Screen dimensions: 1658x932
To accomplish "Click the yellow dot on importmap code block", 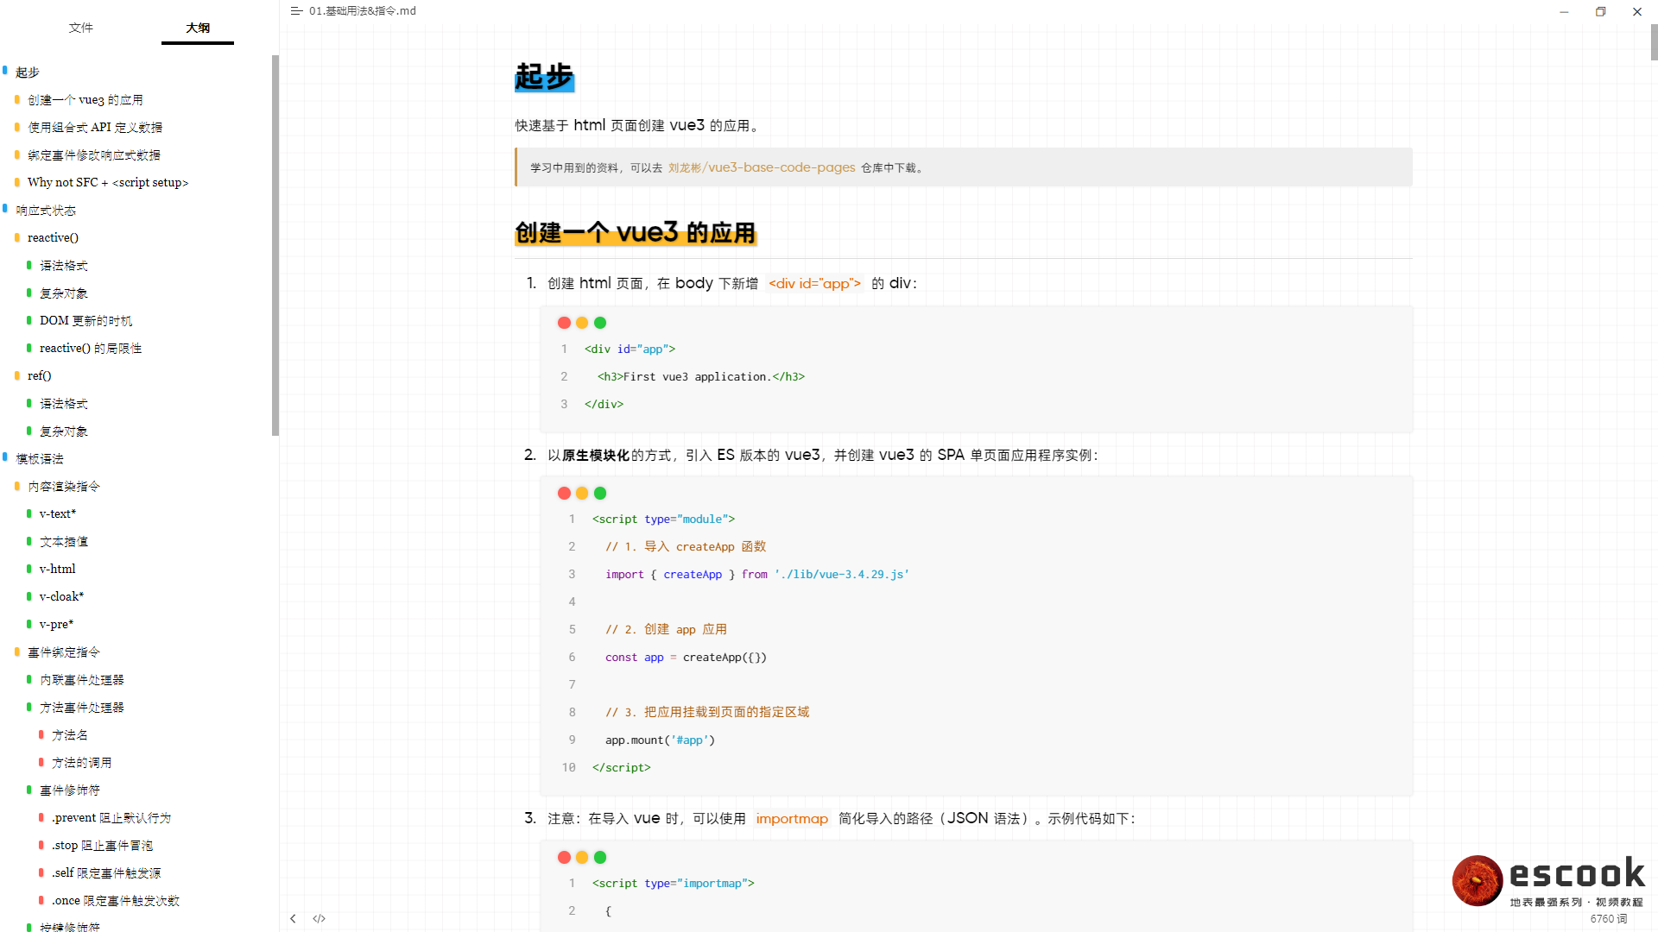I will [x=582, y=857].
